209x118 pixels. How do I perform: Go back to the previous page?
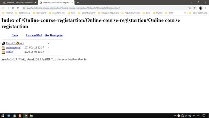3,8
